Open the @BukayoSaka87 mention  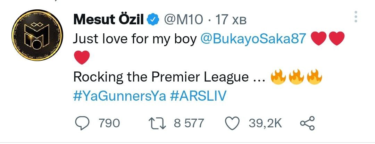[254, 39]
